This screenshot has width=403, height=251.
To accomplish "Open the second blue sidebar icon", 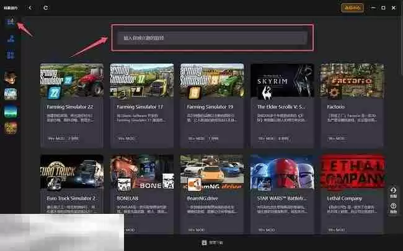I will click(9, 39).
